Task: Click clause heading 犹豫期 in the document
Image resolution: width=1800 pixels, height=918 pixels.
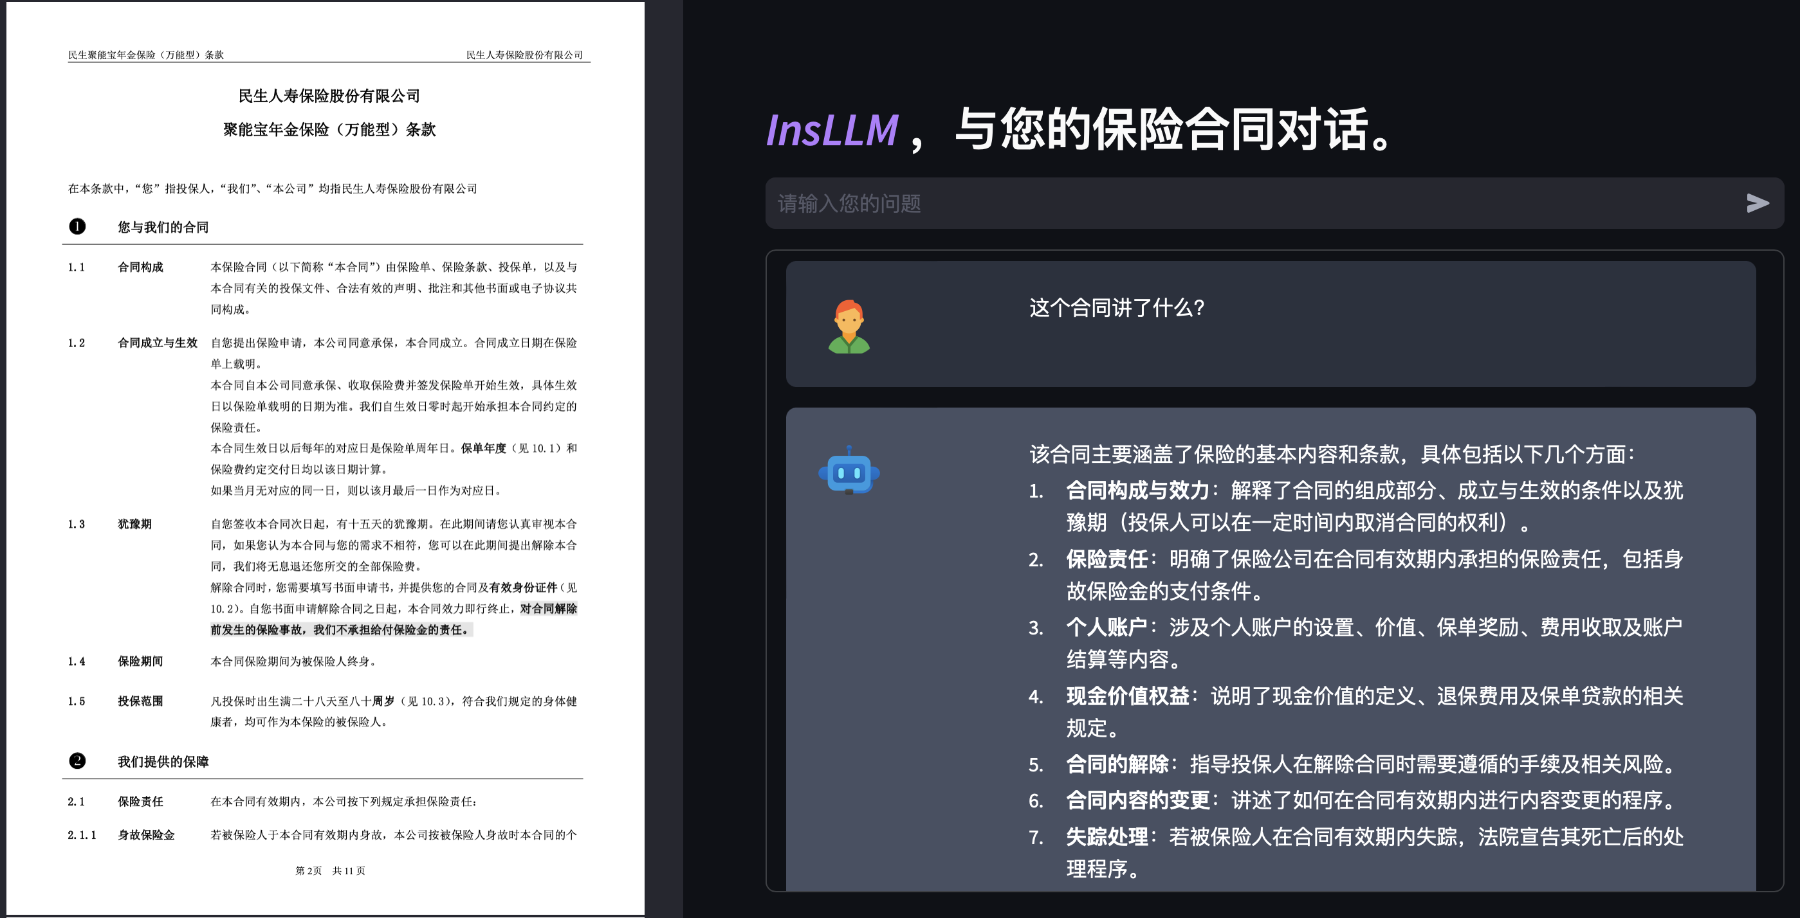Action: click(134, 523)
